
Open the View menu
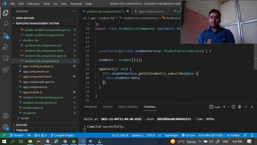[47, 4]
